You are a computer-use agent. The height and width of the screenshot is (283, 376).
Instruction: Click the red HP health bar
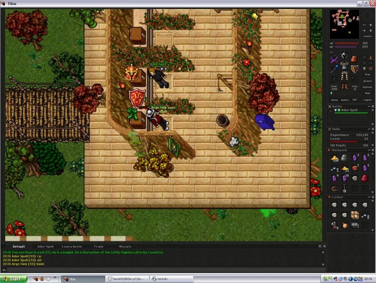click(x=347, y=43)
